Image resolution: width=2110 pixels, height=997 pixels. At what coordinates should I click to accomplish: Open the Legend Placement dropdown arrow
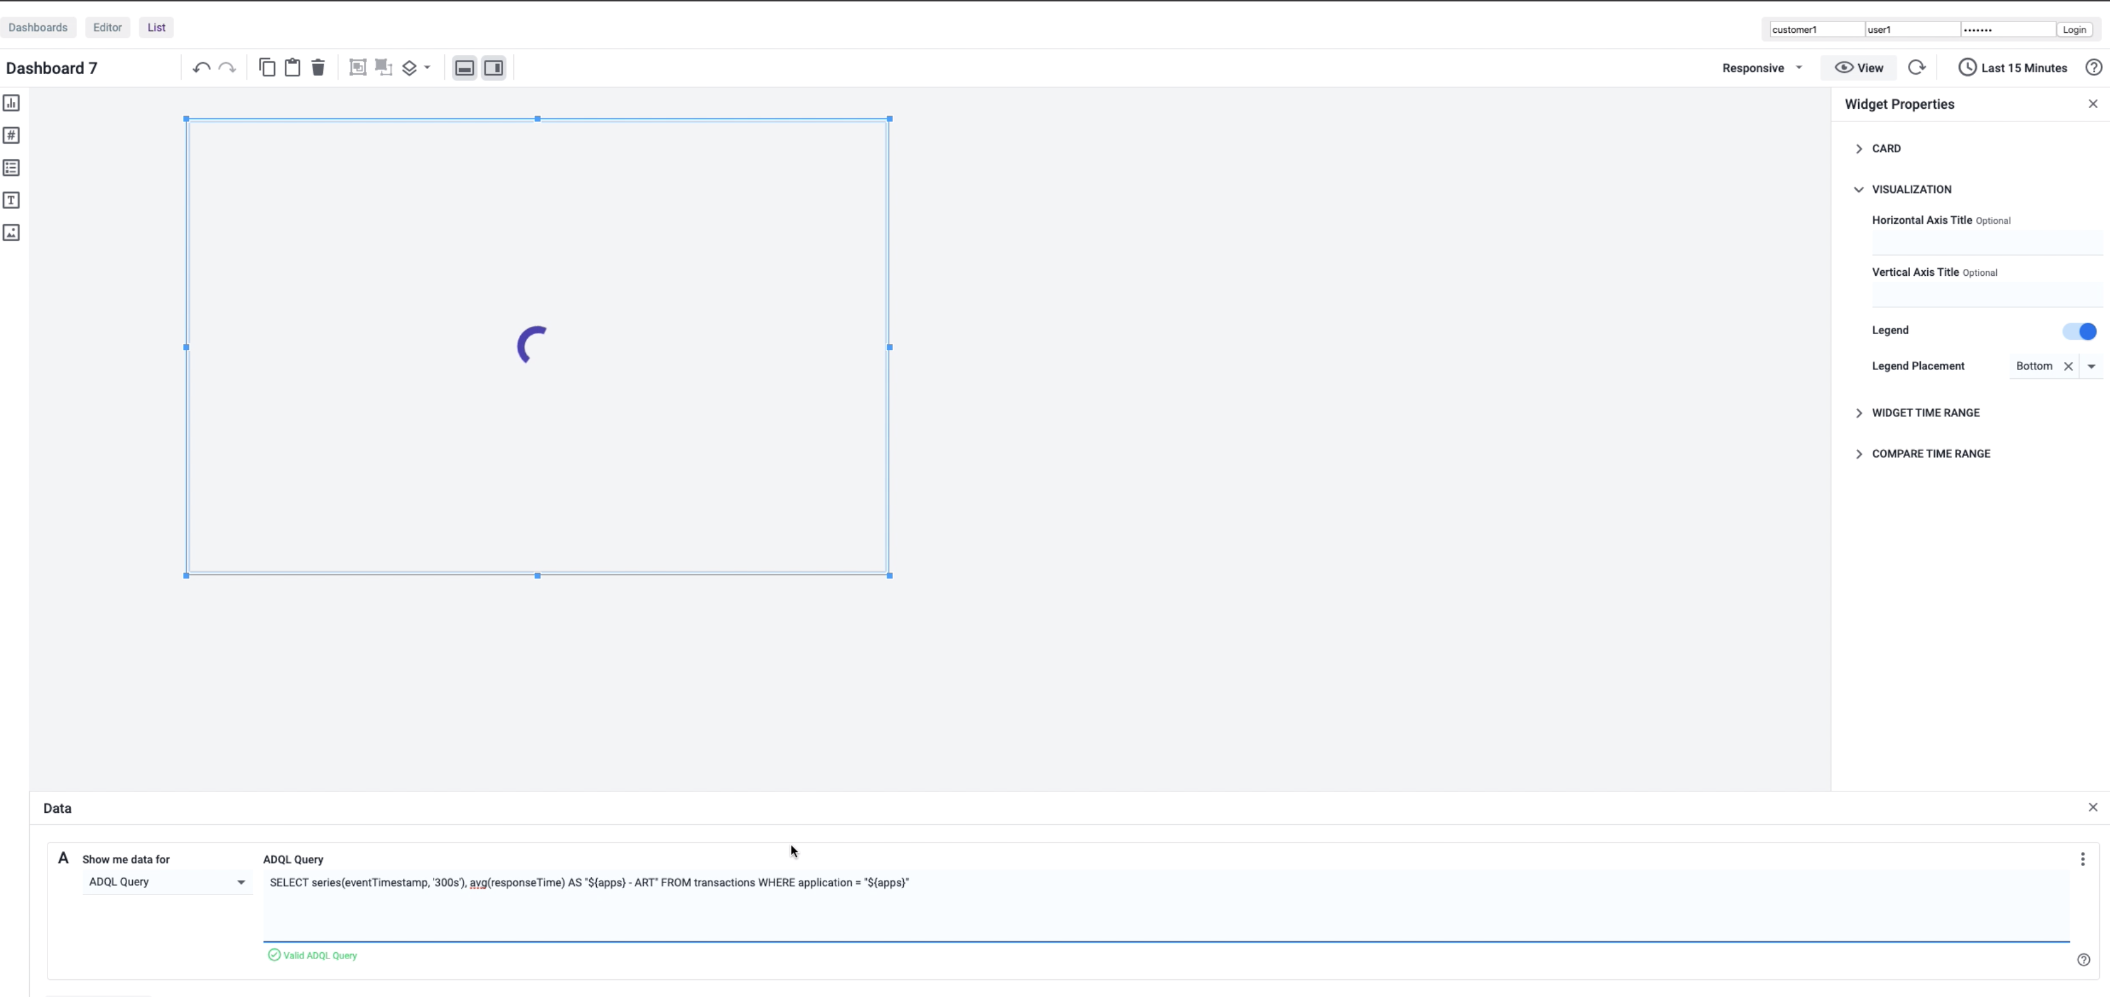click(2091, 367)
